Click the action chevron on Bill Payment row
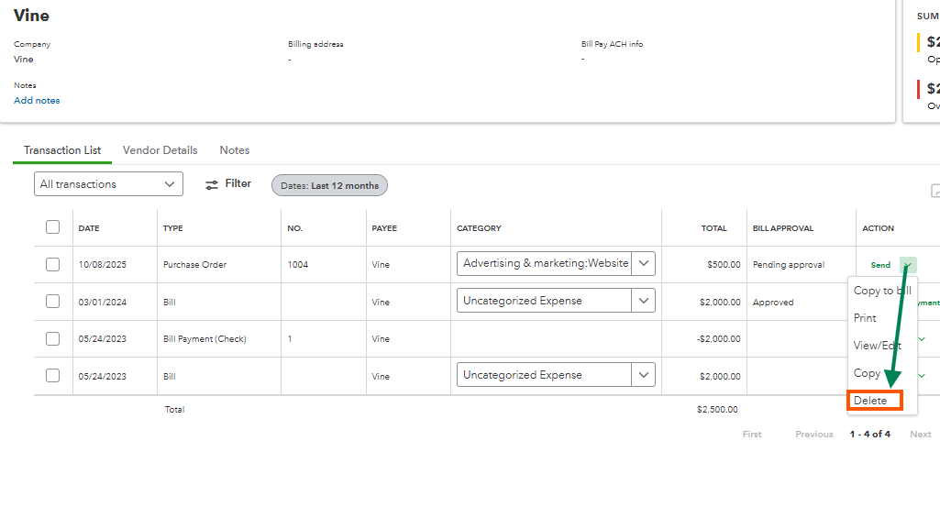940x518 pixels. 922,339
